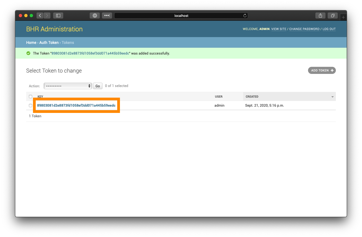Click the BHR Administration title link
362x237 pixels.
54,29
